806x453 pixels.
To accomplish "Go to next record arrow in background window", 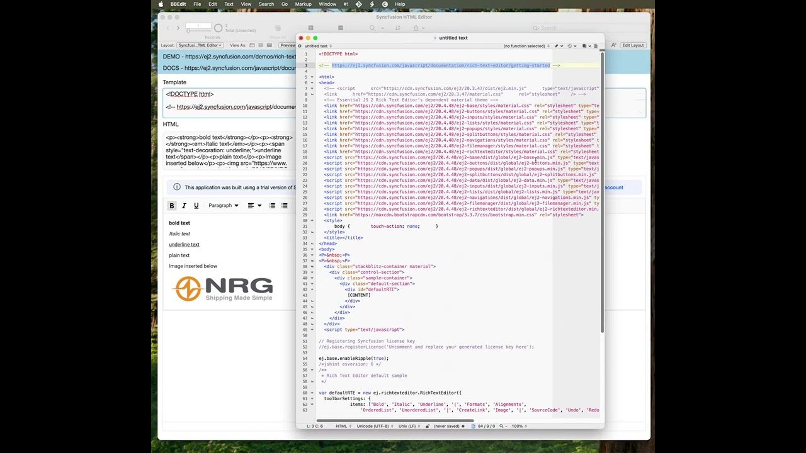I will tap(178, 28).
